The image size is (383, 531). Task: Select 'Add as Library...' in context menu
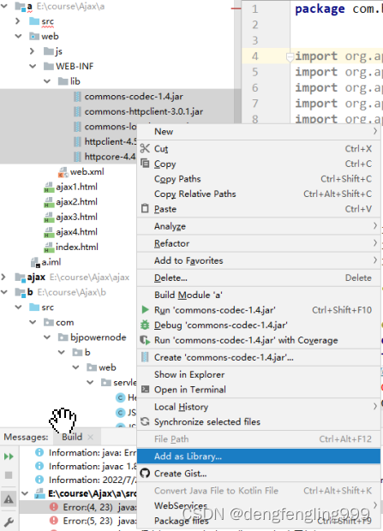(x=259, y=456)
